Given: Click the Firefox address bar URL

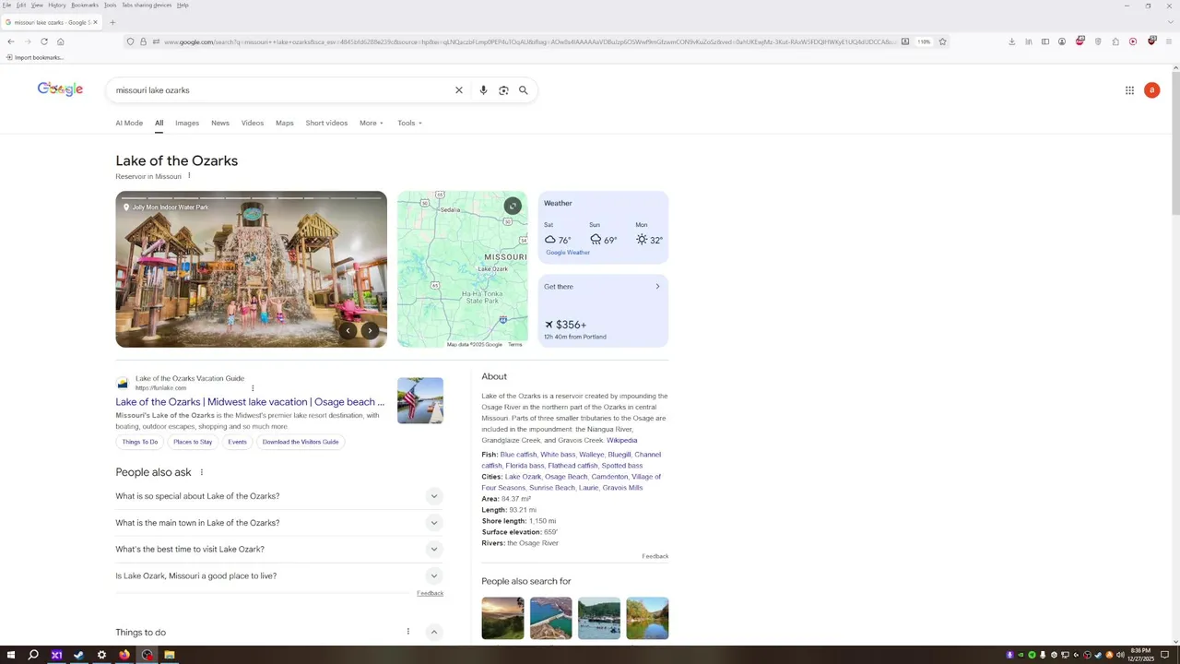Looking at the screenshot, I should [530, 41].
